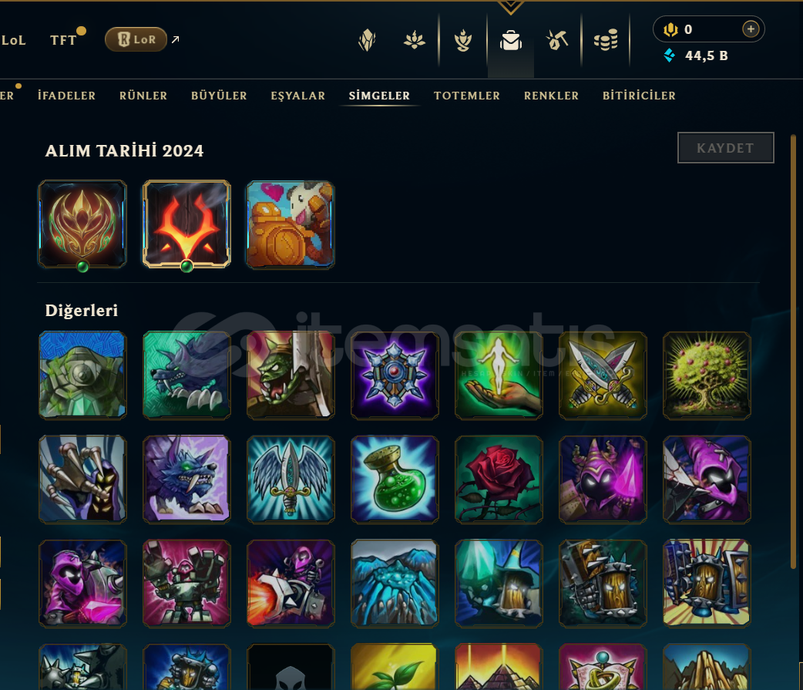Open the Store coins icon
The image size is (803, 690).
point(605,40)
